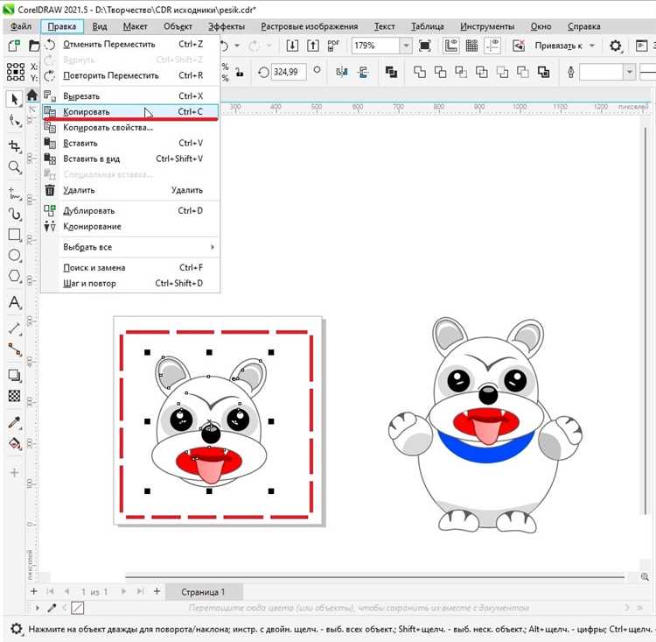Click 'Дублировать' in the Edit menu
Screen dimensions: 656x642
click(89, 210)
